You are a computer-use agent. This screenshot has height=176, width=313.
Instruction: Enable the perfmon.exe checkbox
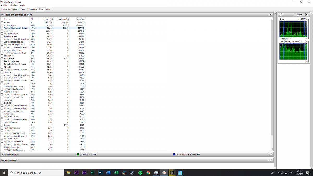pos(2,56)
